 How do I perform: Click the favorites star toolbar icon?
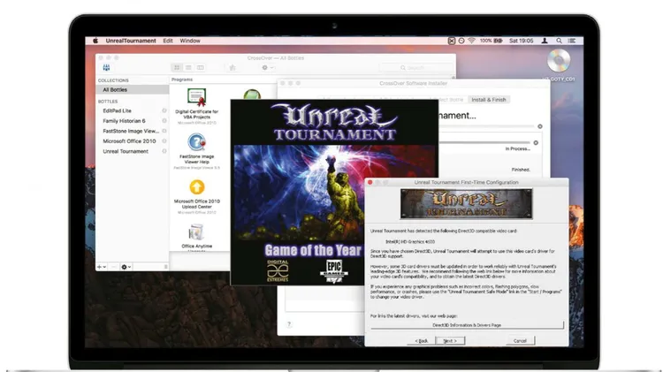click(x=232, y=68)
